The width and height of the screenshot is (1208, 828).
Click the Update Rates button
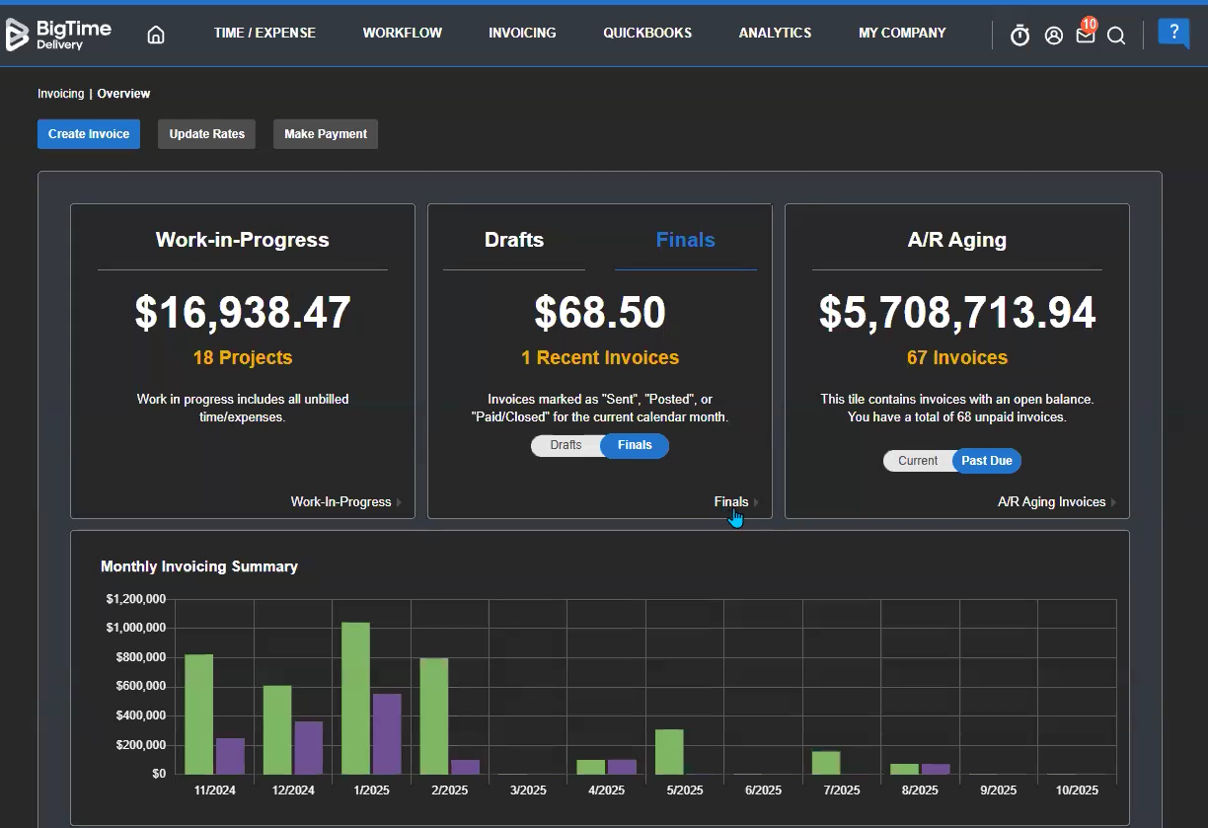pos(206,134)
